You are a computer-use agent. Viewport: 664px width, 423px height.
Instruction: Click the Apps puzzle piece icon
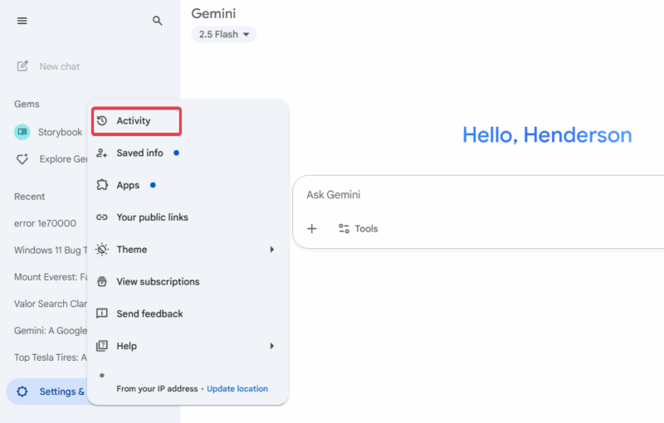[x=102, y=185]
